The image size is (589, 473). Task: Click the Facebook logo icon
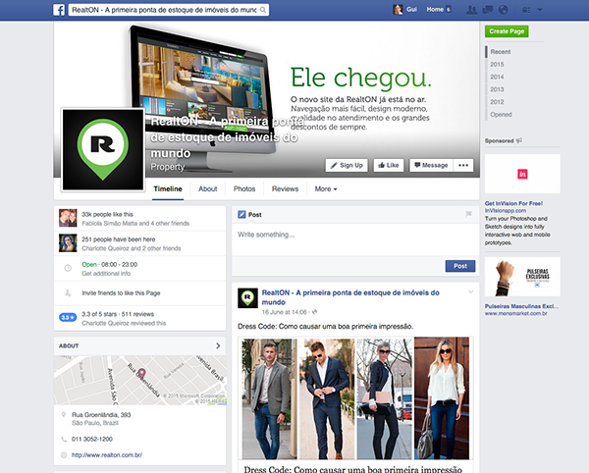(x=59, y=10)
